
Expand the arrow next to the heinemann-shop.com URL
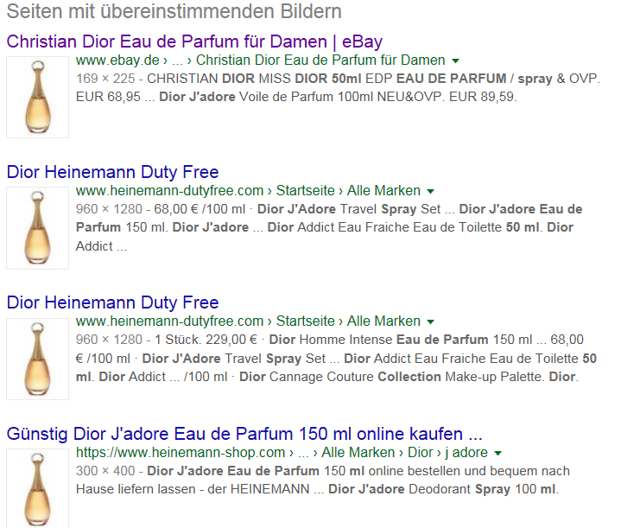pyautogui.click(x=498, y=453)
